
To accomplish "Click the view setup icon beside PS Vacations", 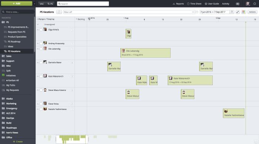I will point(59,12).
